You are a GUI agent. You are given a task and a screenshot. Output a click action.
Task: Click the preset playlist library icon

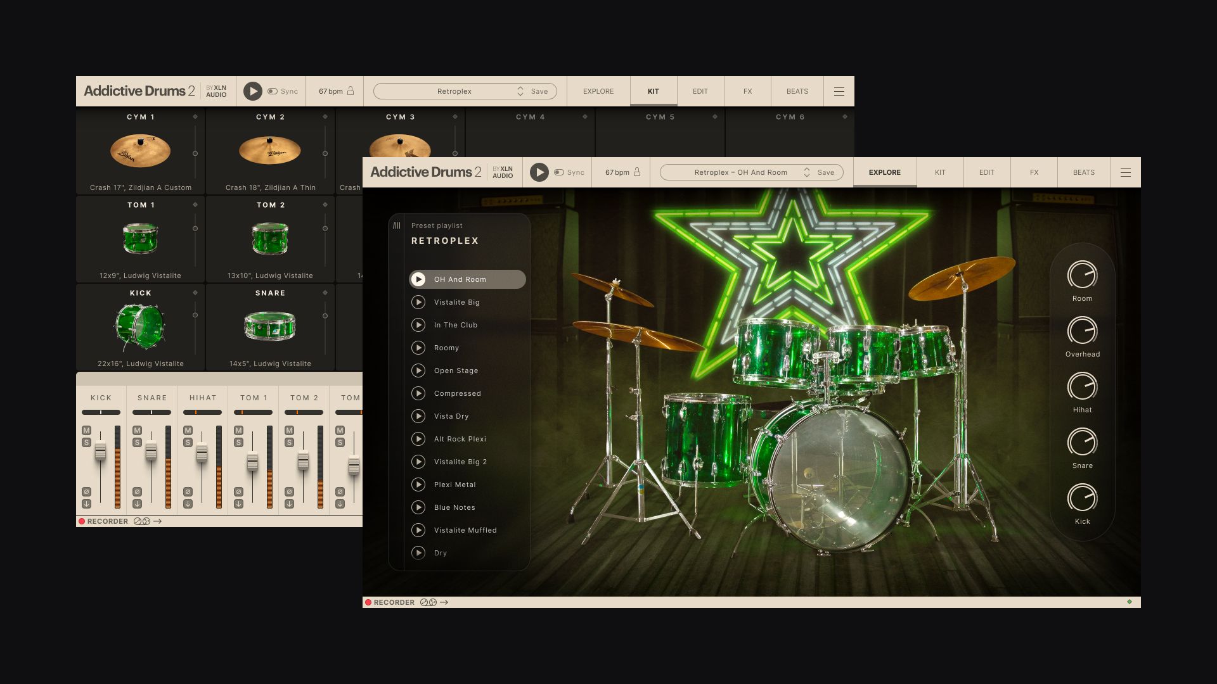tap(397, 225)
